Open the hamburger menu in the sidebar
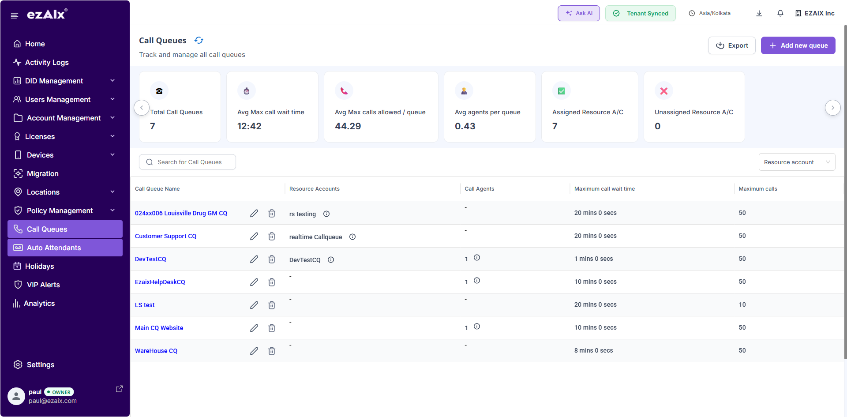 [14, 15]
